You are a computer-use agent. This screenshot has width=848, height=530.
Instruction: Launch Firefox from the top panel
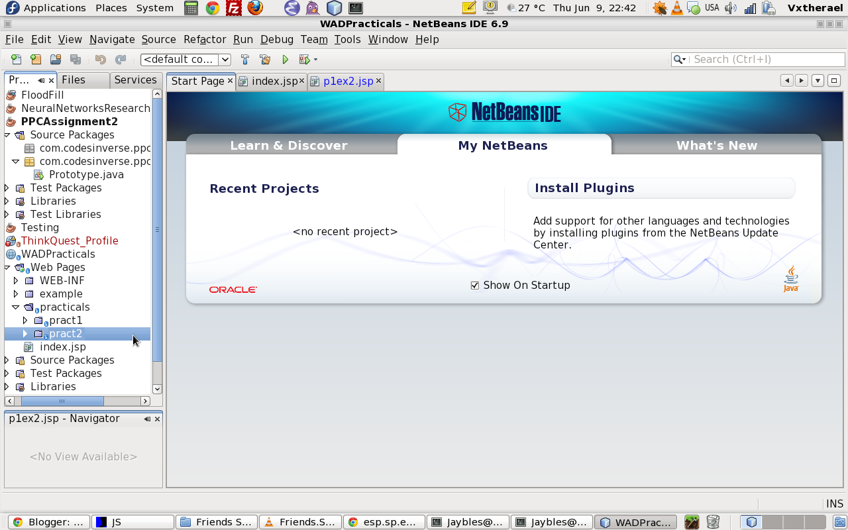tap(255, 8)
